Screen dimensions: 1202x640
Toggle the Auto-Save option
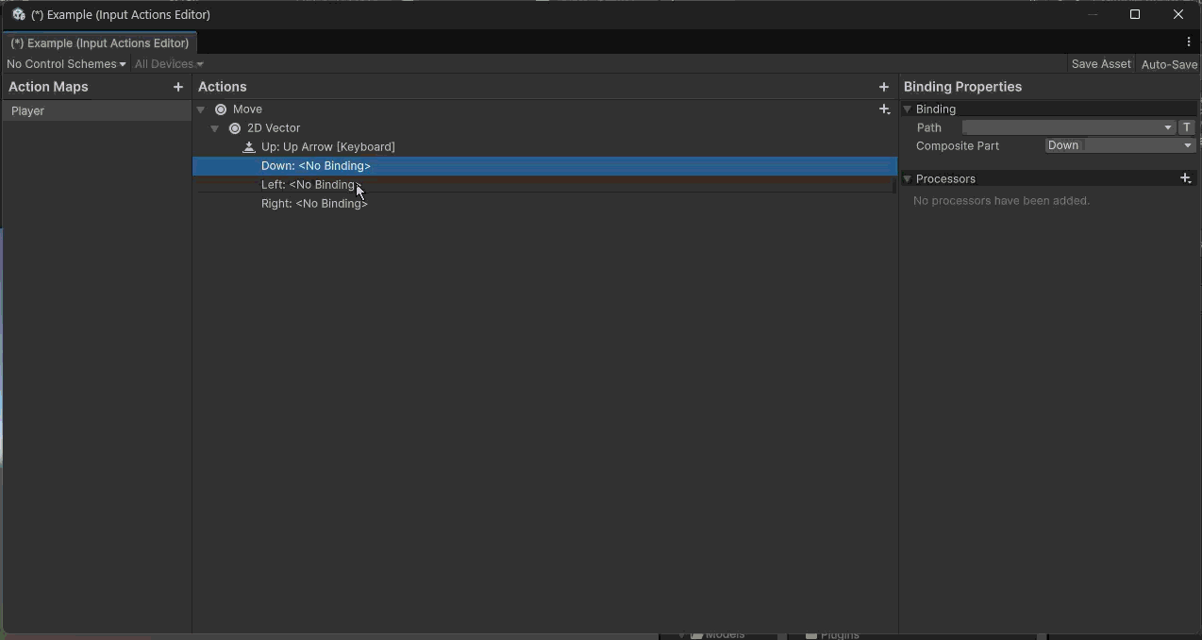tap(1169, 64)
